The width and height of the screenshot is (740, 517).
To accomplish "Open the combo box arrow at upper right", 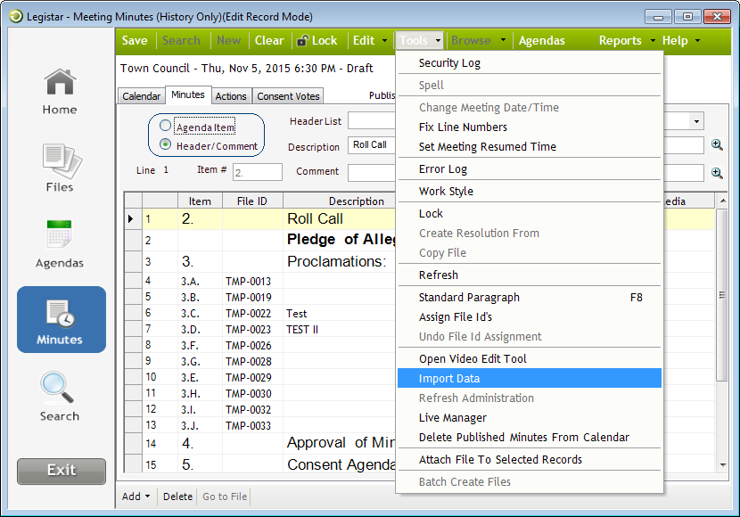I will tap(696, 122).
